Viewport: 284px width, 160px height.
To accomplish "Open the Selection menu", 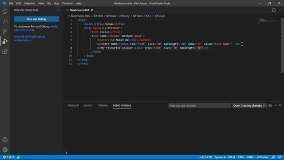I will coord(30,3).
